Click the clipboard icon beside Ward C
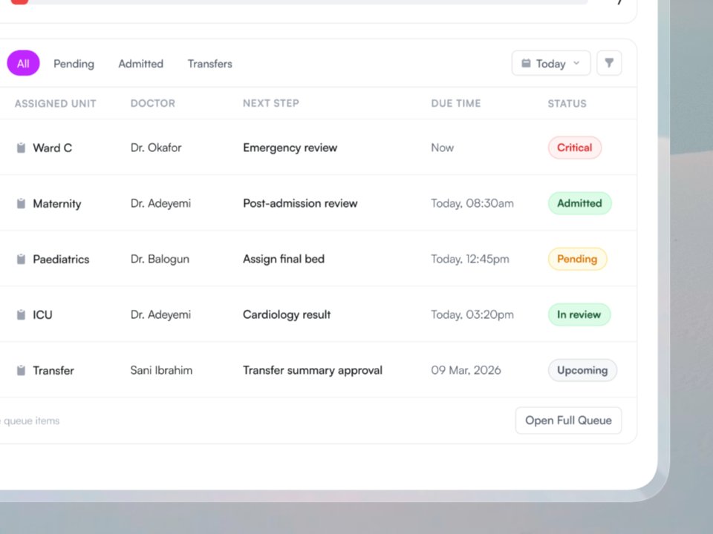The image size is (713, 534). point(21,148)
